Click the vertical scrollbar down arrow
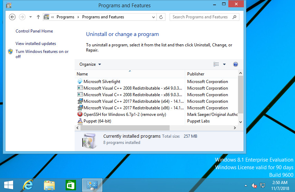Viewport: 295px width, 192px height. coord(240,122)
